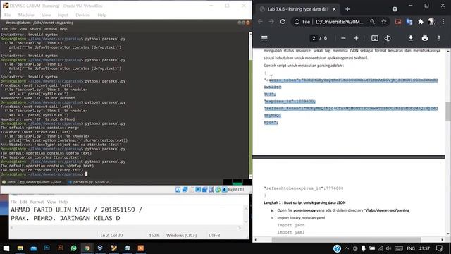Click Notepad status Ln 2, Col 30

(x=111, y=235)
